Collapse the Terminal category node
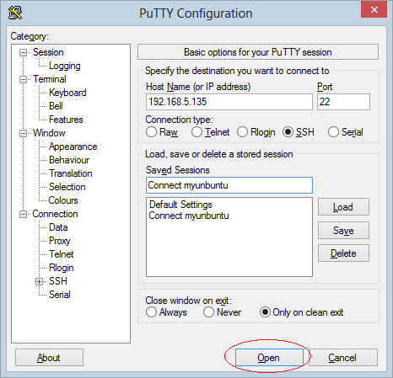Viewport: 393px width, 378px height. click(23, 79)
